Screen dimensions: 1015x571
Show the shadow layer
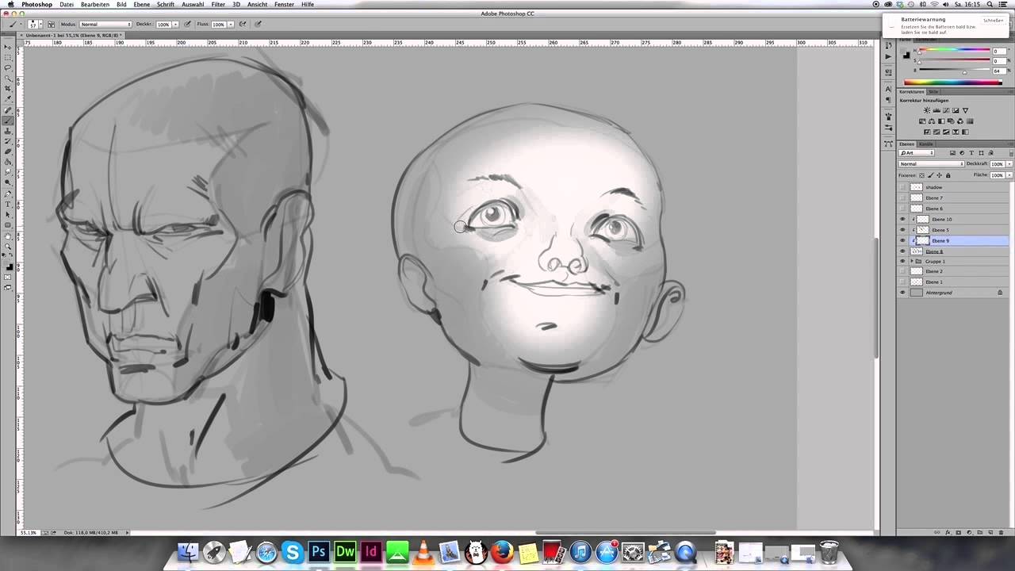[902, 187]
